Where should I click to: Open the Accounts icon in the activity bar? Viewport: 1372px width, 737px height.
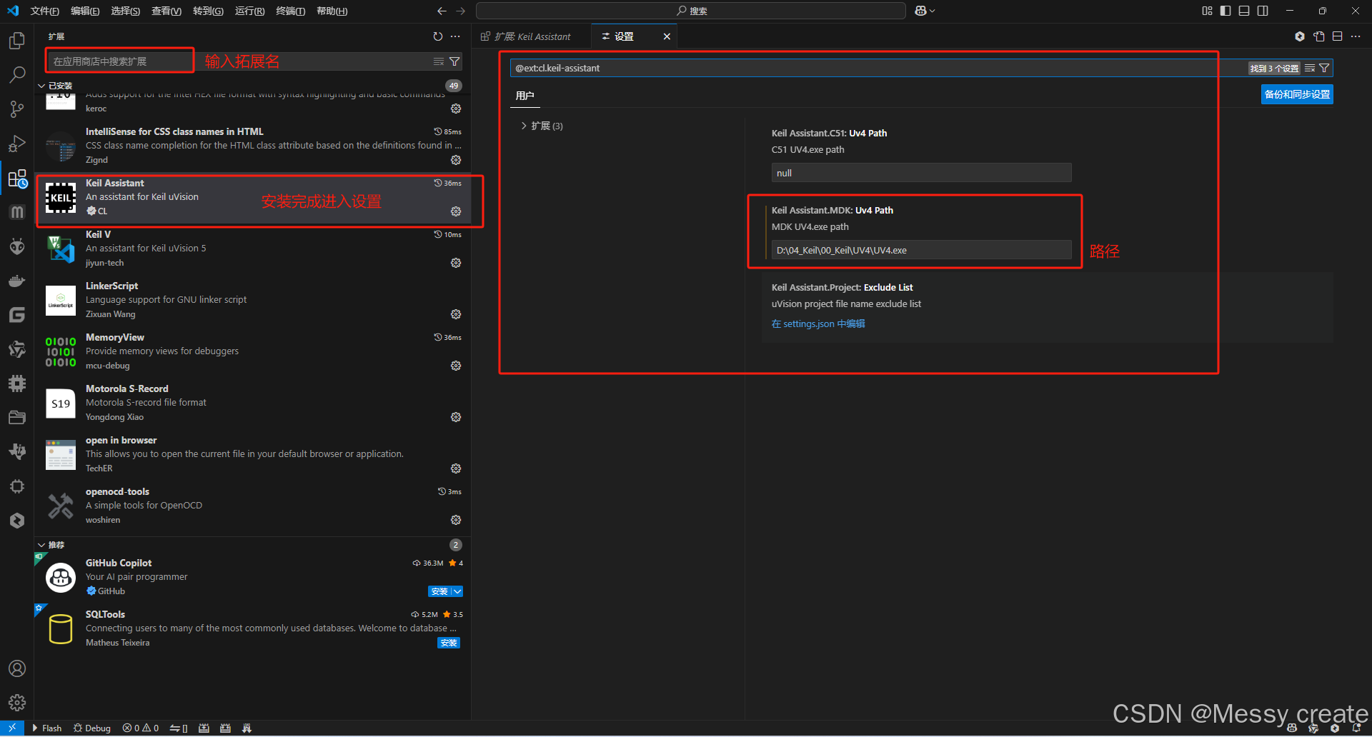[17, 668]
